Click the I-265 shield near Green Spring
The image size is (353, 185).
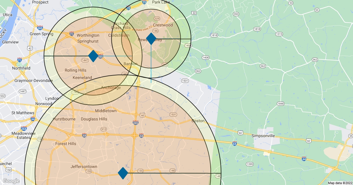pyautogui.click(x=41, y=28)
